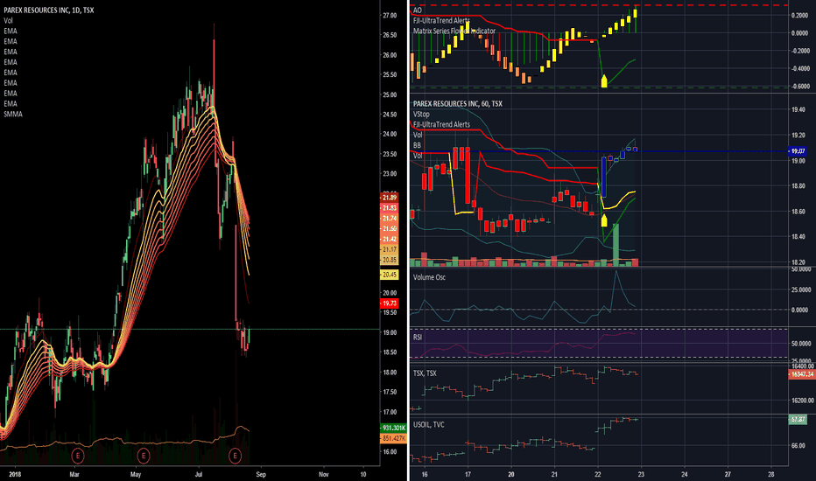The width and height of the screenshot is (816, 481).
Task: Select the USOIL, TVC pane label
Action: pos(428,424)
